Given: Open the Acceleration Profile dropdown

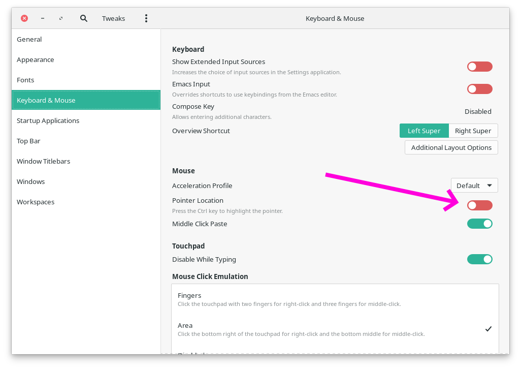Looking at the screenshot, I should pyautogui.click(x=474, y=186).
